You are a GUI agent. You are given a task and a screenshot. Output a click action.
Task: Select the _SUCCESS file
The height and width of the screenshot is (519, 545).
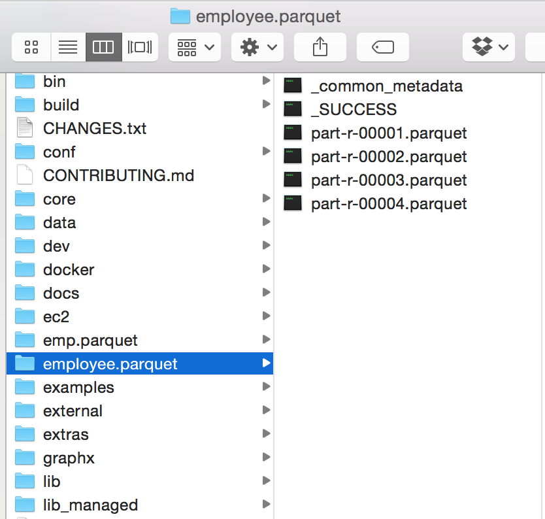[x=354, y=109]
